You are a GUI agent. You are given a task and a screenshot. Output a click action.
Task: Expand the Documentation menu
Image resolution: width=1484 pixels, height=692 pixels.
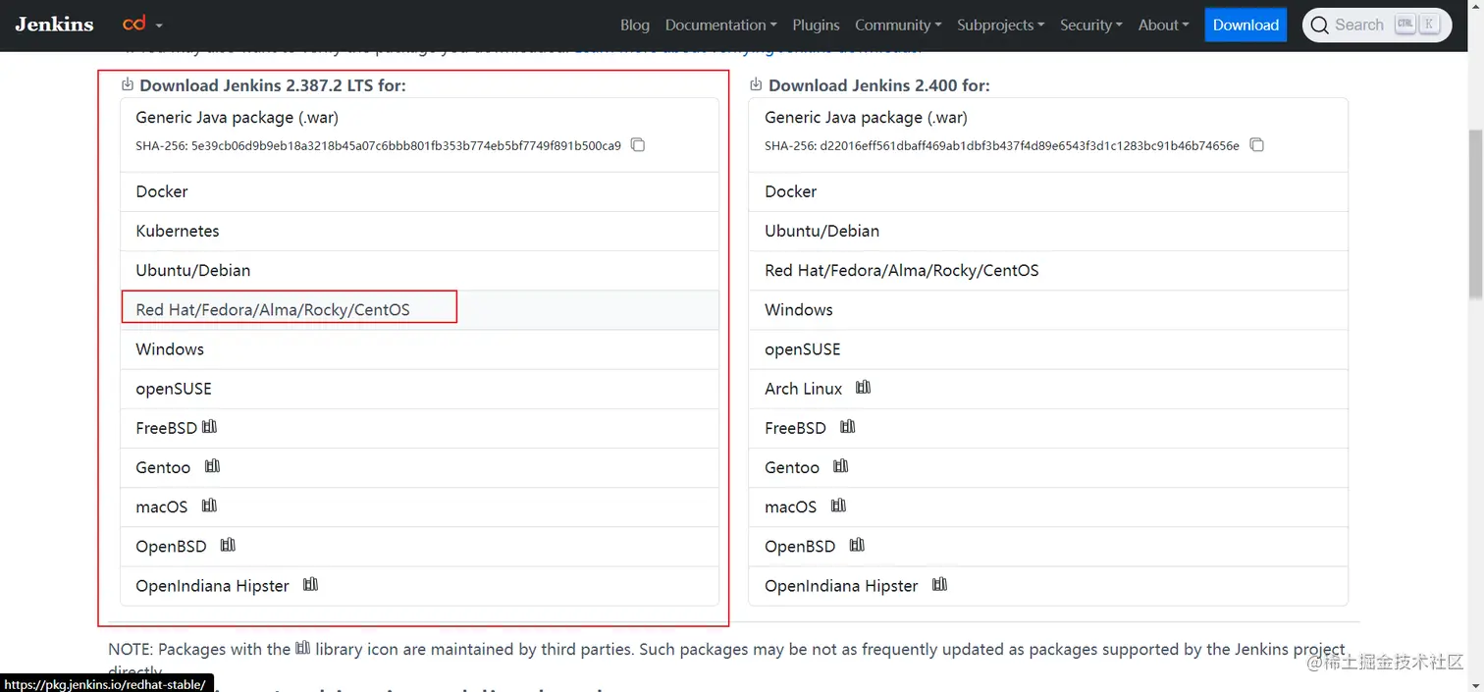tap(720, 25)
